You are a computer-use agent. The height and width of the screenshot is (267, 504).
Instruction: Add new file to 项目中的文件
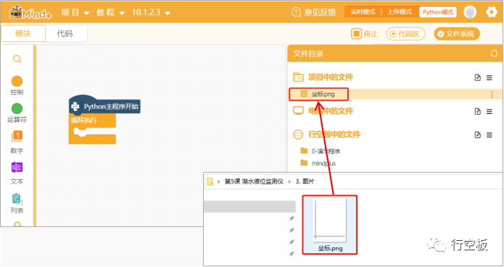tap(478, 78)
